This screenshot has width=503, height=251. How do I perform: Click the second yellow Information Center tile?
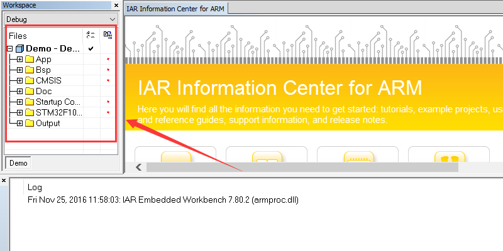tap(267, 154)
